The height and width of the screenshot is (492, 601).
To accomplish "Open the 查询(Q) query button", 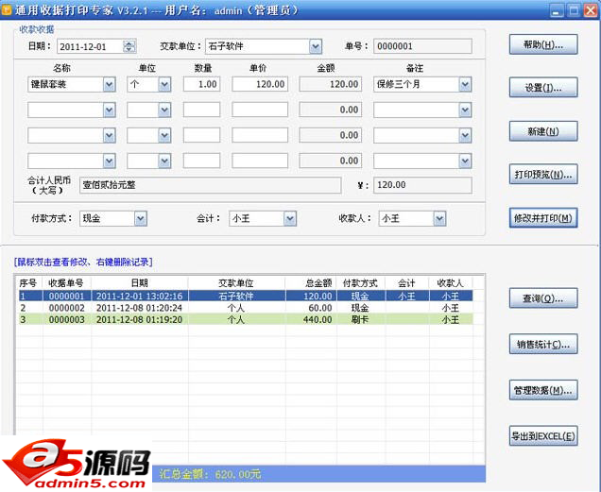I will click(543, 298).
